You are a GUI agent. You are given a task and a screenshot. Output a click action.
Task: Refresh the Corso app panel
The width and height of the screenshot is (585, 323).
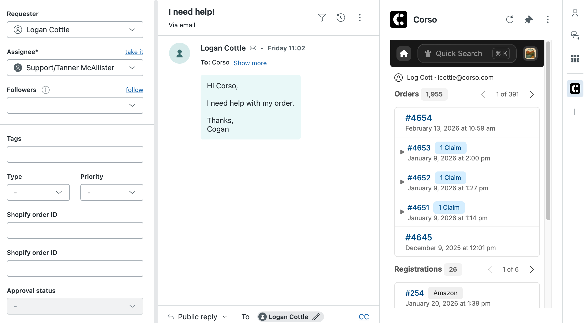(x=509, y=19)
